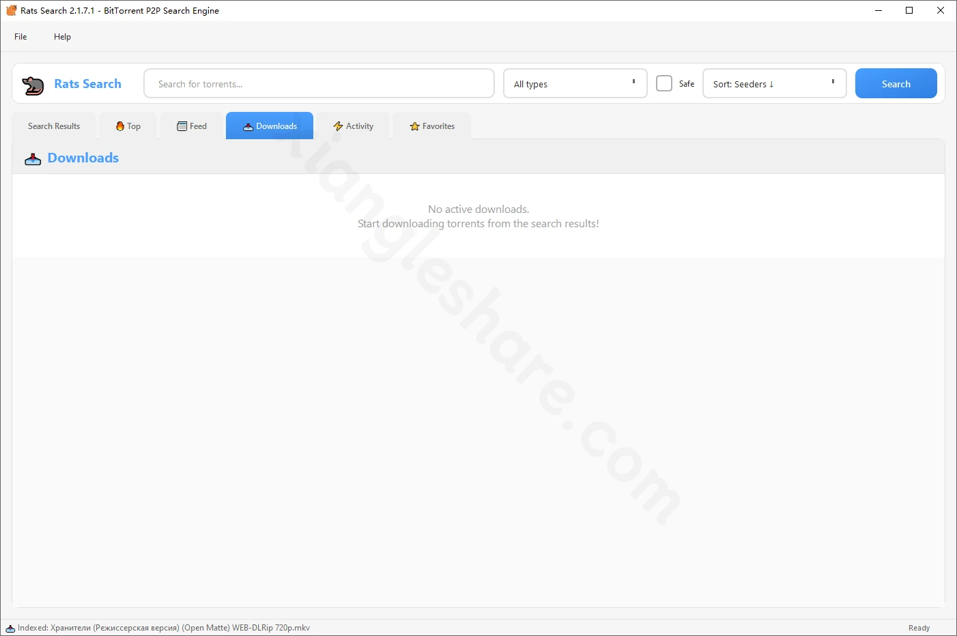Close the Rats Search window
The height and width of the screenshot is (636, 957).
click(941, 10)
